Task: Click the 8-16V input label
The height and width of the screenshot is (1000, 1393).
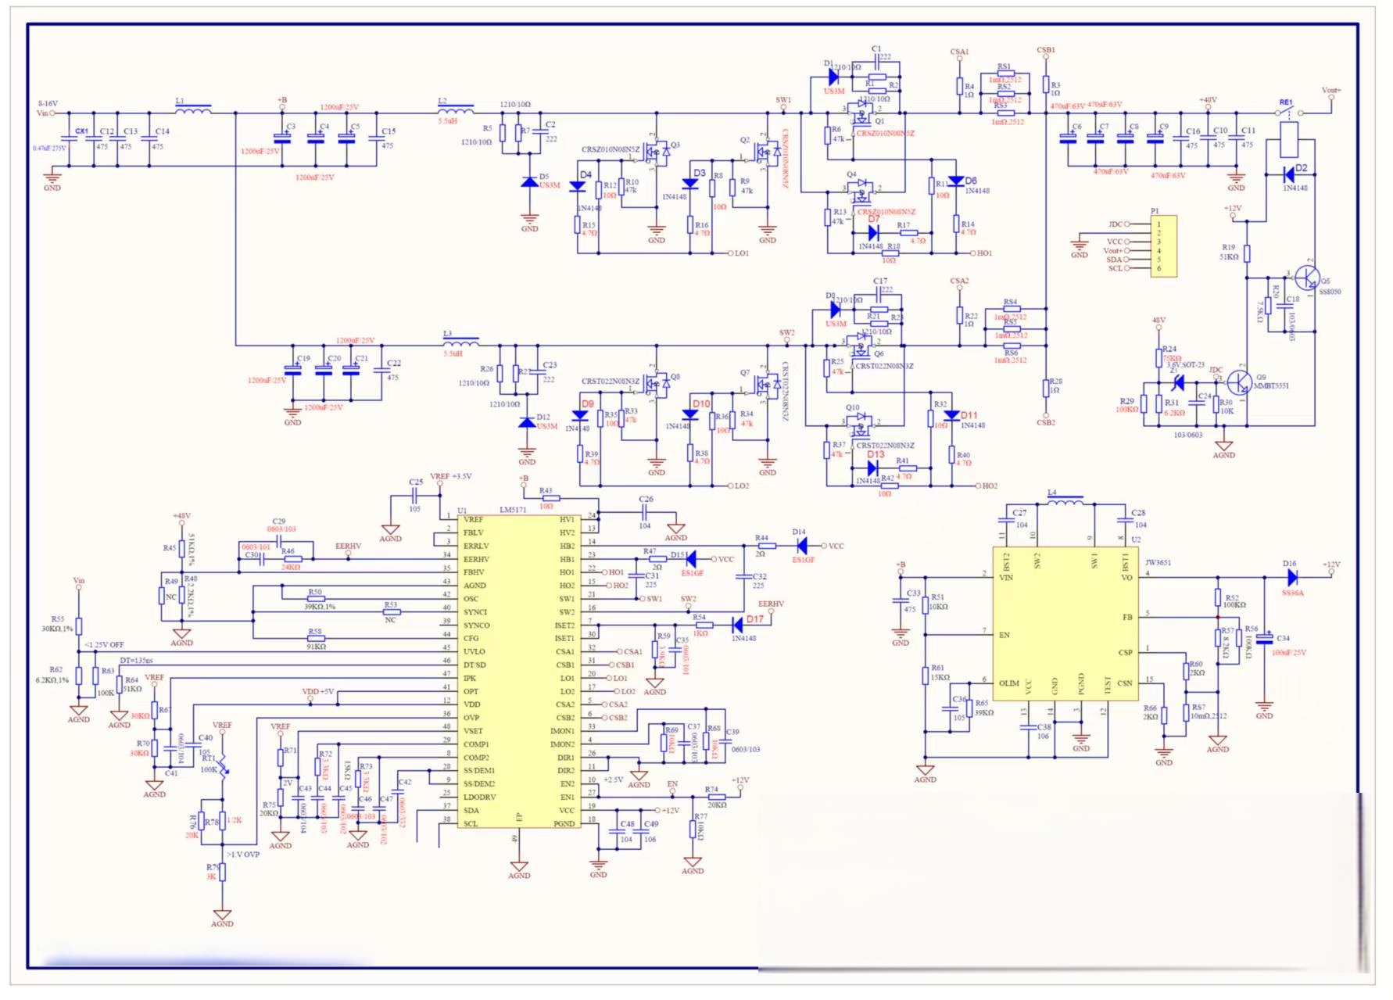Action: click(x=48, y=103)
